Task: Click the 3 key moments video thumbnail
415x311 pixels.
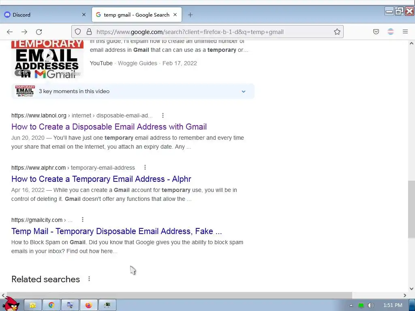Action: tap(25, 91)
